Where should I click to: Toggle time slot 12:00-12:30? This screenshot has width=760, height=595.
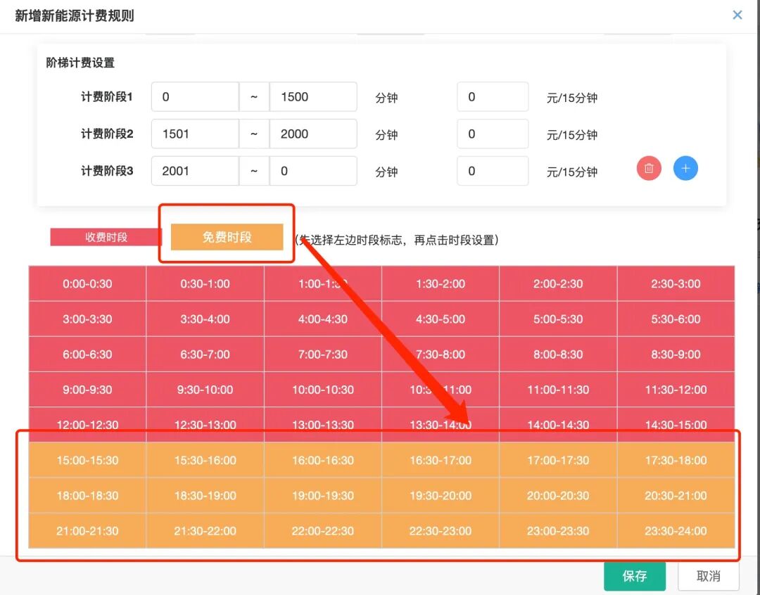tap(87, 425)
